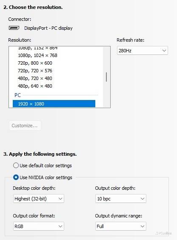
Task: Click the Refresh rate dropdown chevron arrow
Action: coord(164,51)
